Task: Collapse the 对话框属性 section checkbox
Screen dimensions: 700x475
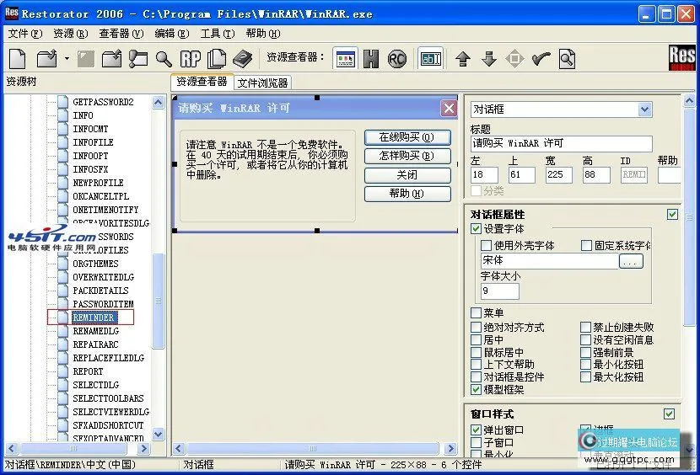Action: [x=672, y=215]
